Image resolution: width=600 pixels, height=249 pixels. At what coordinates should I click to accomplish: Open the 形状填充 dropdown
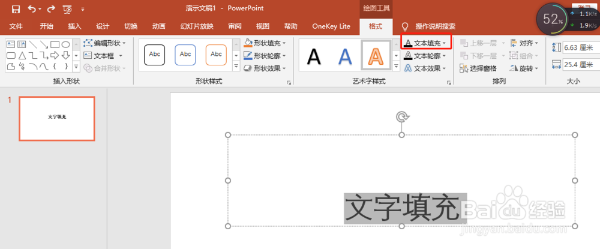coord(265,43)
